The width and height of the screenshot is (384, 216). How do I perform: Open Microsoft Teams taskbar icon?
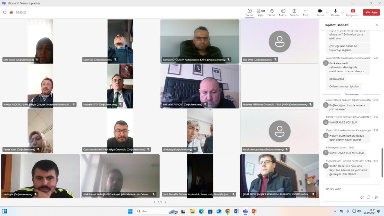coord(245,211)
